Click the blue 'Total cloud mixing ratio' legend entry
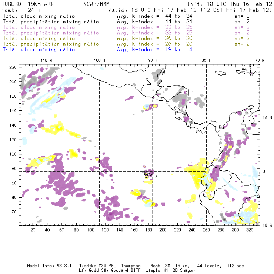Image resolution: width=274 pixels, height=274 pixels. (39, 50)
